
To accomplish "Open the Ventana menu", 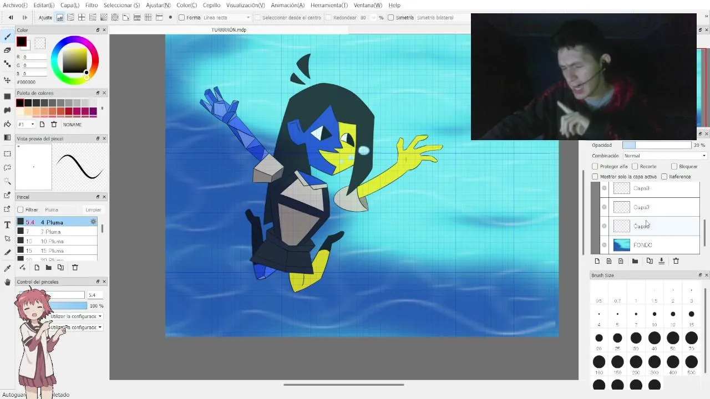I will click(368, 5).
